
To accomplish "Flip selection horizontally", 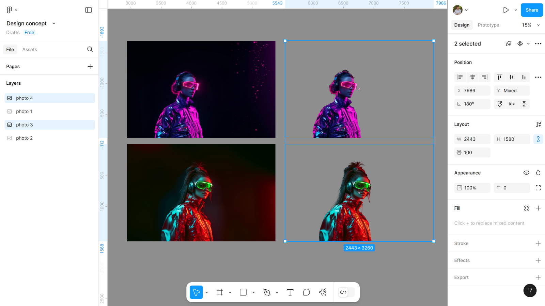I will 512,104.
